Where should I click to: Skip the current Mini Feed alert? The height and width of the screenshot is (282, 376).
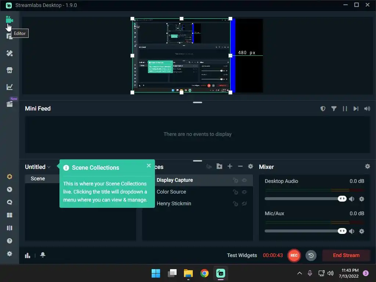click(x=356, y=109)
